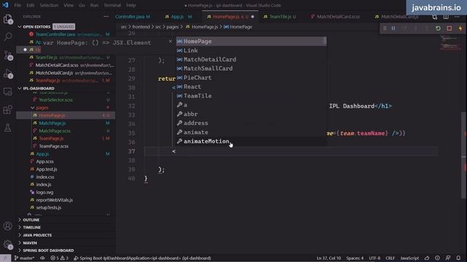The width and height of the screenshot is (467, 262).
Task: Click the debug toolbar drag handle
Action: (x=385, y=28)
